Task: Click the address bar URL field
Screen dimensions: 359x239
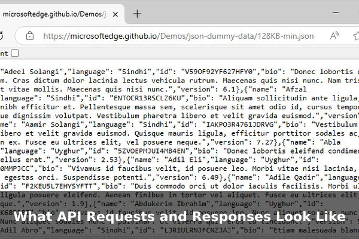Action: pos(178,36)
